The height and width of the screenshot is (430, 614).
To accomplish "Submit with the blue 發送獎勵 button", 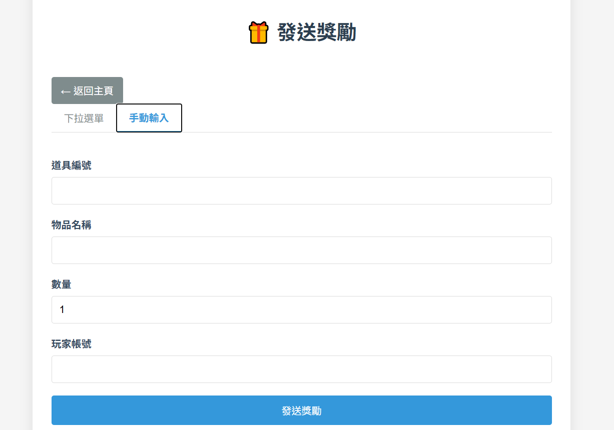I will [301, 410].
